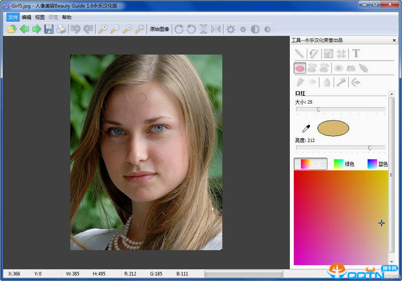Image resolution: width=402 pixels, height=281 pixels.
Task: Save the image with the floppy disk icon
Action: [x=49, y=29]
